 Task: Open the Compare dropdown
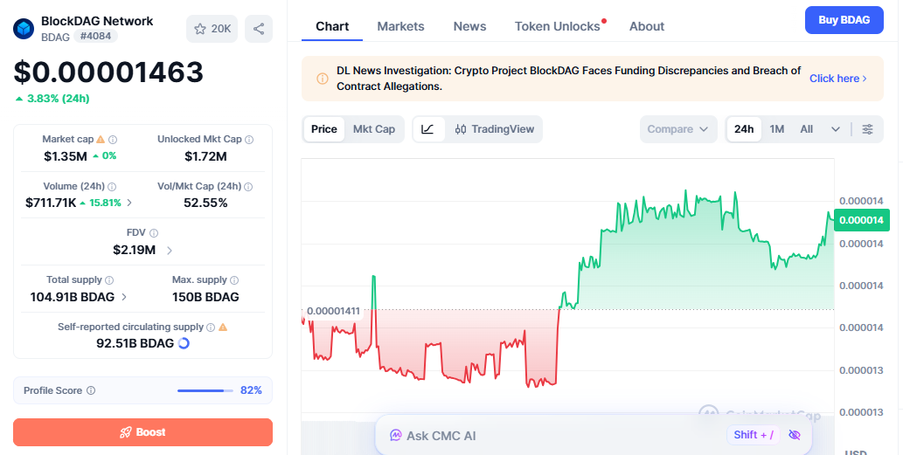[x=678, y=129]
